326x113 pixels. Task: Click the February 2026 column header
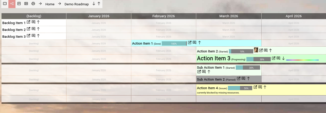164,16
